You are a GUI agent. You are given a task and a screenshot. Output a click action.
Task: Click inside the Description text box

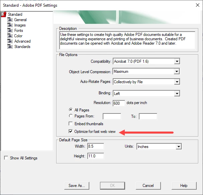point(127,40)
